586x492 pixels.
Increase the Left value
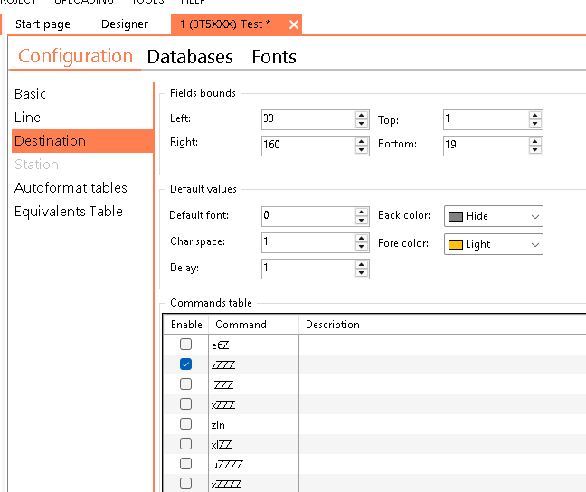(362, 115)
